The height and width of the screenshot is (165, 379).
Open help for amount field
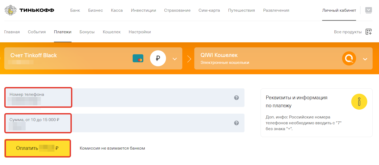tap(236, 123)
